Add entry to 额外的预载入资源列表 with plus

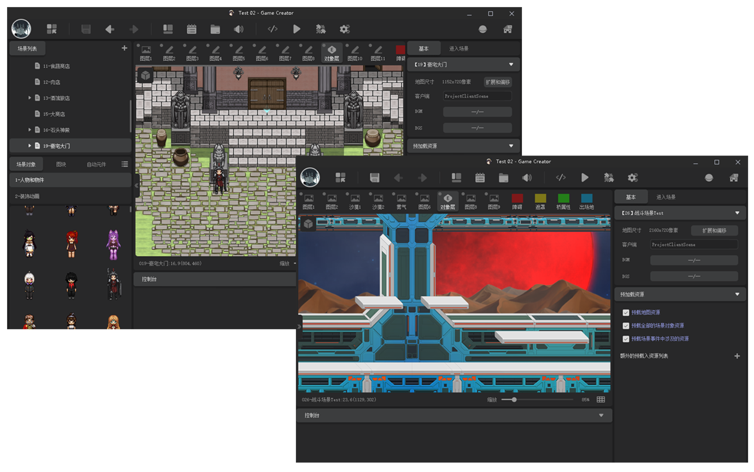737,356
